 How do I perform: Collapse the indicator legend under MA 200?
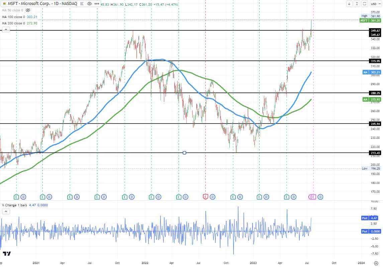[x=6, y=29]
